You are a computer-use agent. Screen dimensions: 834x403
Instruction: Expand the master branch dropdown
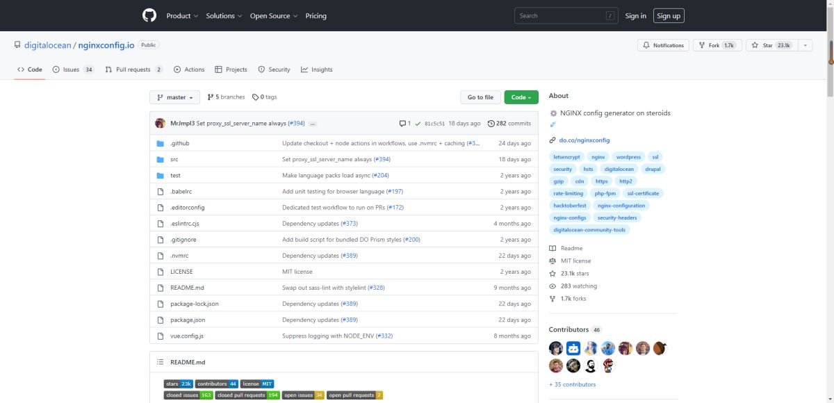[x=174, y=97]
